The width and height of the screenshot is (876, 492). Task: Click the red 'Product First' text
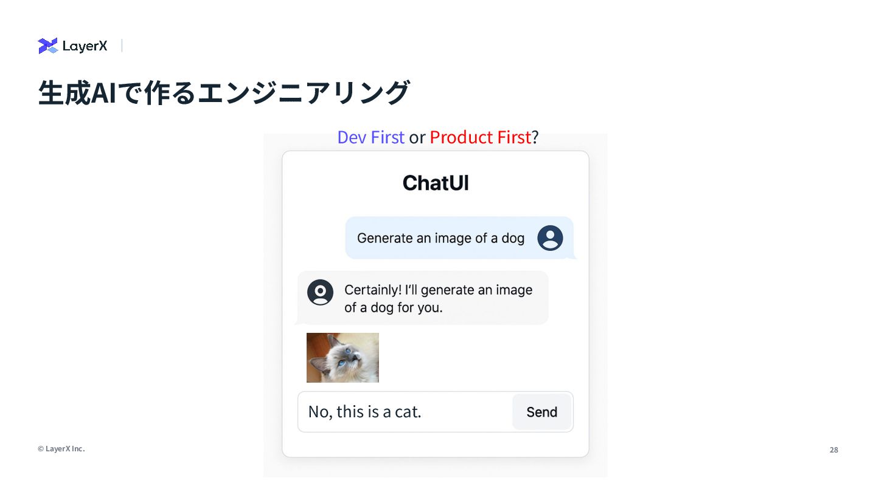pyautogui.click(x=480, y=137)
